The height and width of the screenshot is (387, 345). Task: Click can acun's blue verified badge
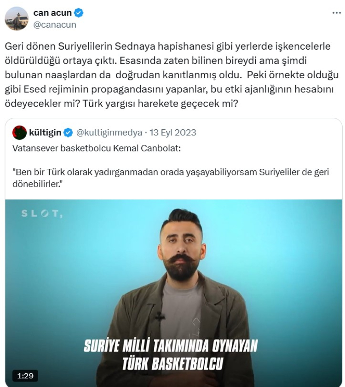coord(79,12)
